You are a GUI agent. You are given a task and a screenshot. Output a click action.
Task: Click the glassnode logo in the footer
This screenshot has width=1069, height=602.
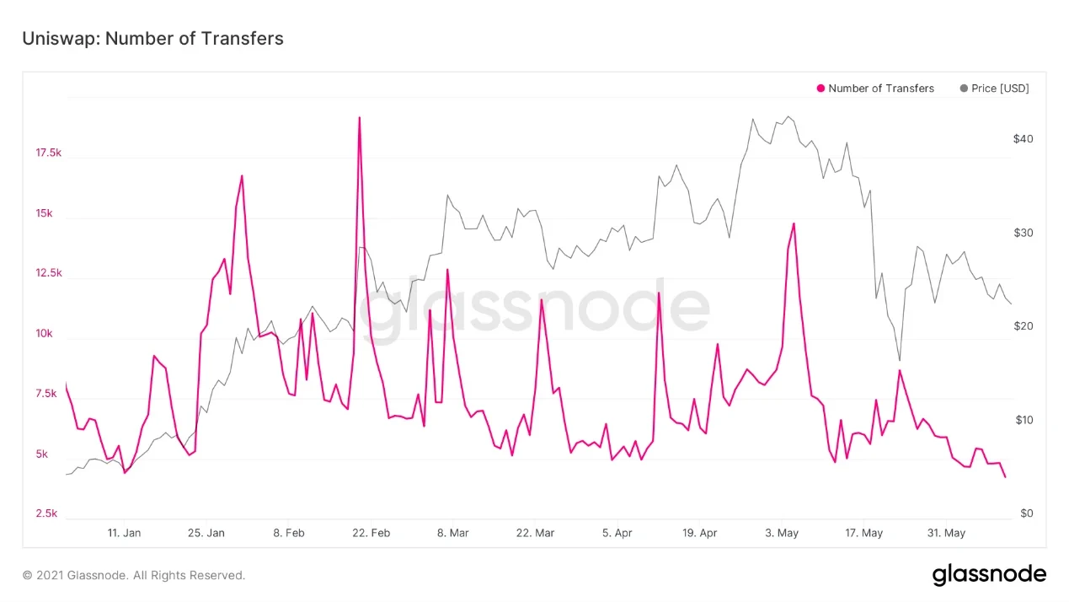tap(989, 575)
